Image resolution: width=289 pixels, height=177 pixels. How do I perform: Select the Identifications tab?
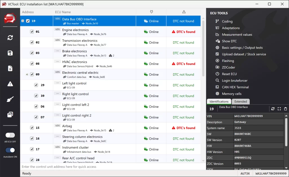pos(219,102)
